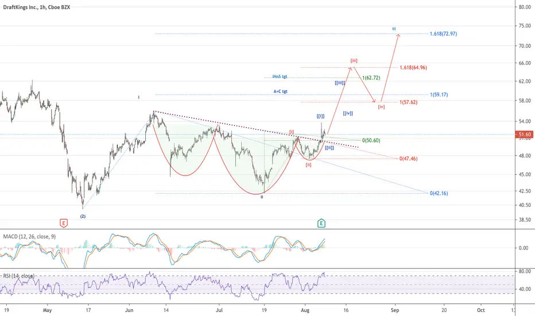Click the (2) wave label at bottom
Viewport: 535px width, 316px height.
coord(83,216)
